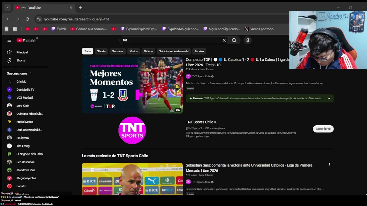
Task: Open TNT Sports Chile under Sebastián Sáez video
Action: click(201, 182)
